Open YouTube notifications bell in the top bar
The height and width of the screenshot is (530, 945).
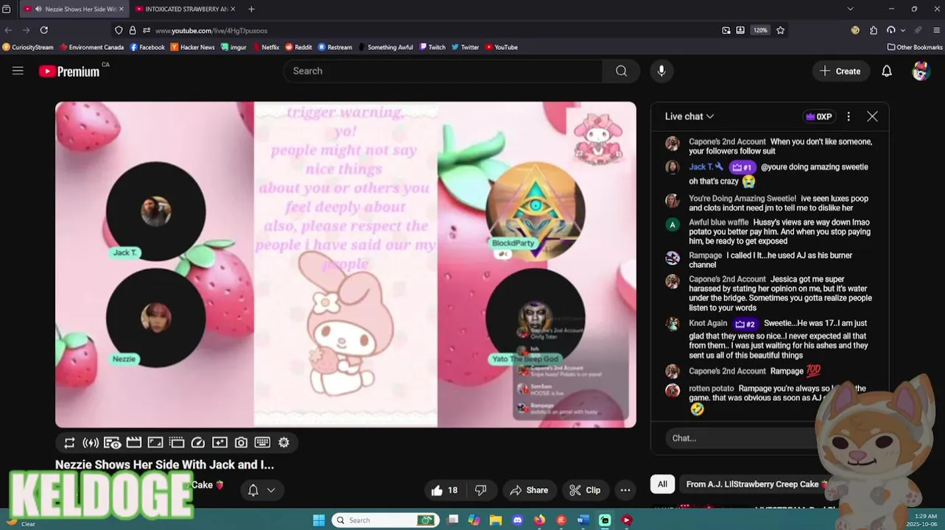click(x=887, y=71)
